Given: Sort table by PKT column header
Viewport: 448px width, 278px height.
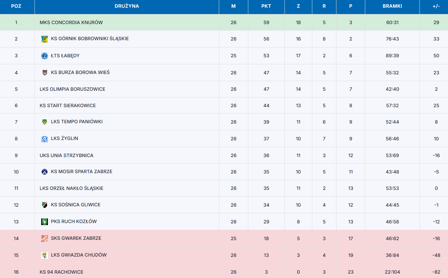Looking at the screenshot, I should 266,6.
